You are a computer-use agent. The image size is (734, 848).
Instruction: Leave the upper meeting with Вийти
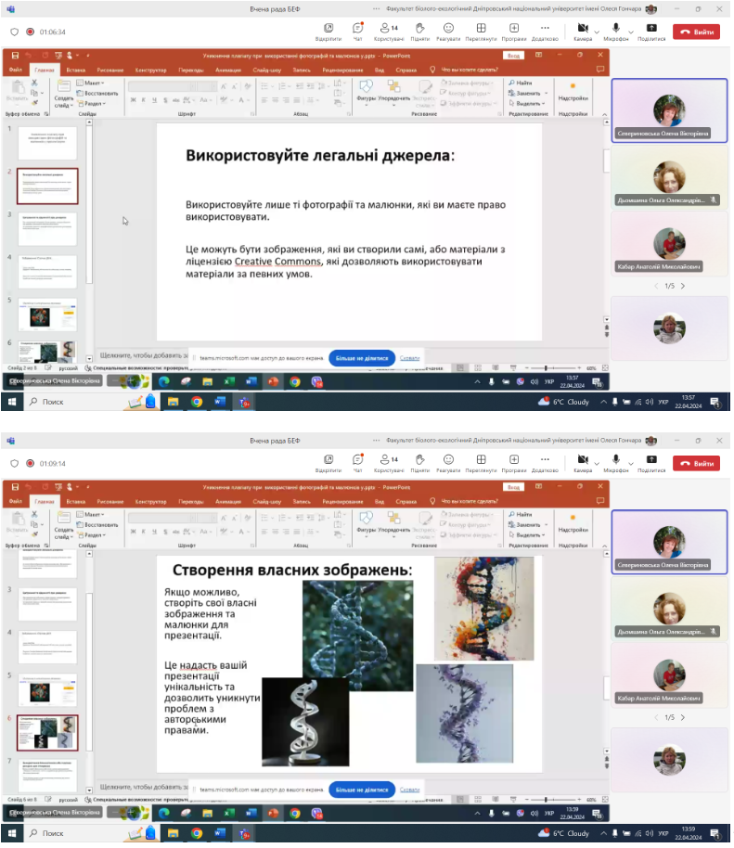(697, 32)
